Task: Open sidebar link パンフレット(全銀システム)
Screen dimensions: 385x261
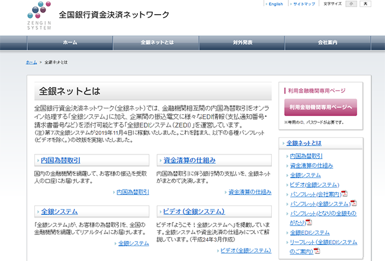Action: [320, 204]
